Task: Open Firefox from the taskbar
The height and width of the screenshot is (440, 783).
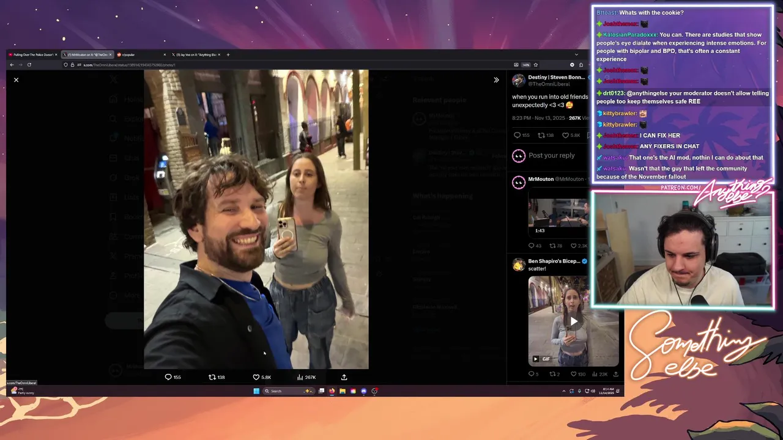Action: click(332, 391)
